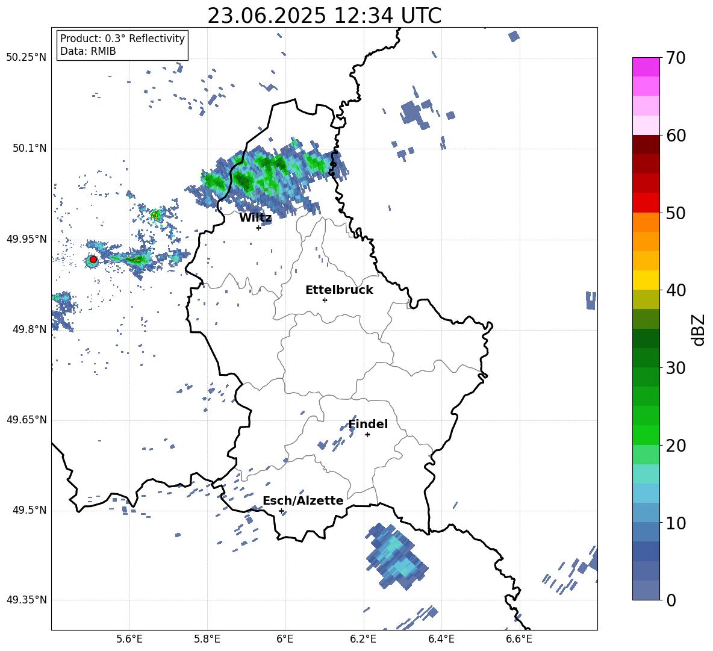Click the cross marker below Findel
Screen dimensions: 713x651
point(367,435)
